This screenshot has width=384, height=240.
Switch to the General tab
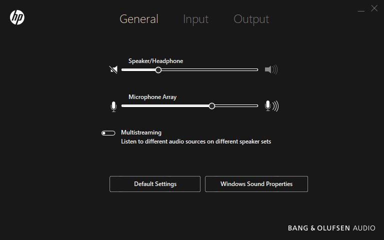tap(139, 19)
